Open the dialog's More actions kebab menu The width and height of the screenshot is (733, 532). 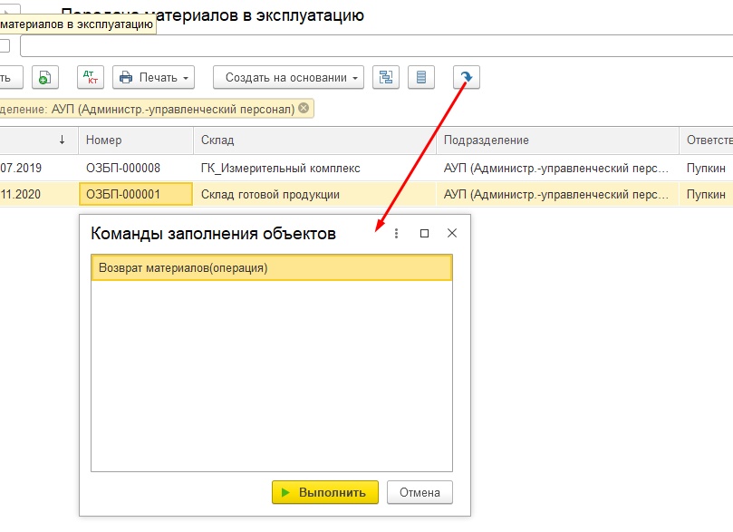(x=395, y=233)
